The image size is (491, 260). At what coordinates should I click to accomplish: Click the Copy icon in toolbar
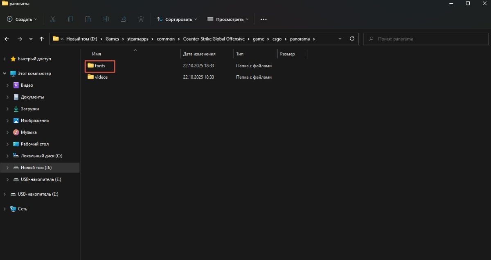coord(70,19)
